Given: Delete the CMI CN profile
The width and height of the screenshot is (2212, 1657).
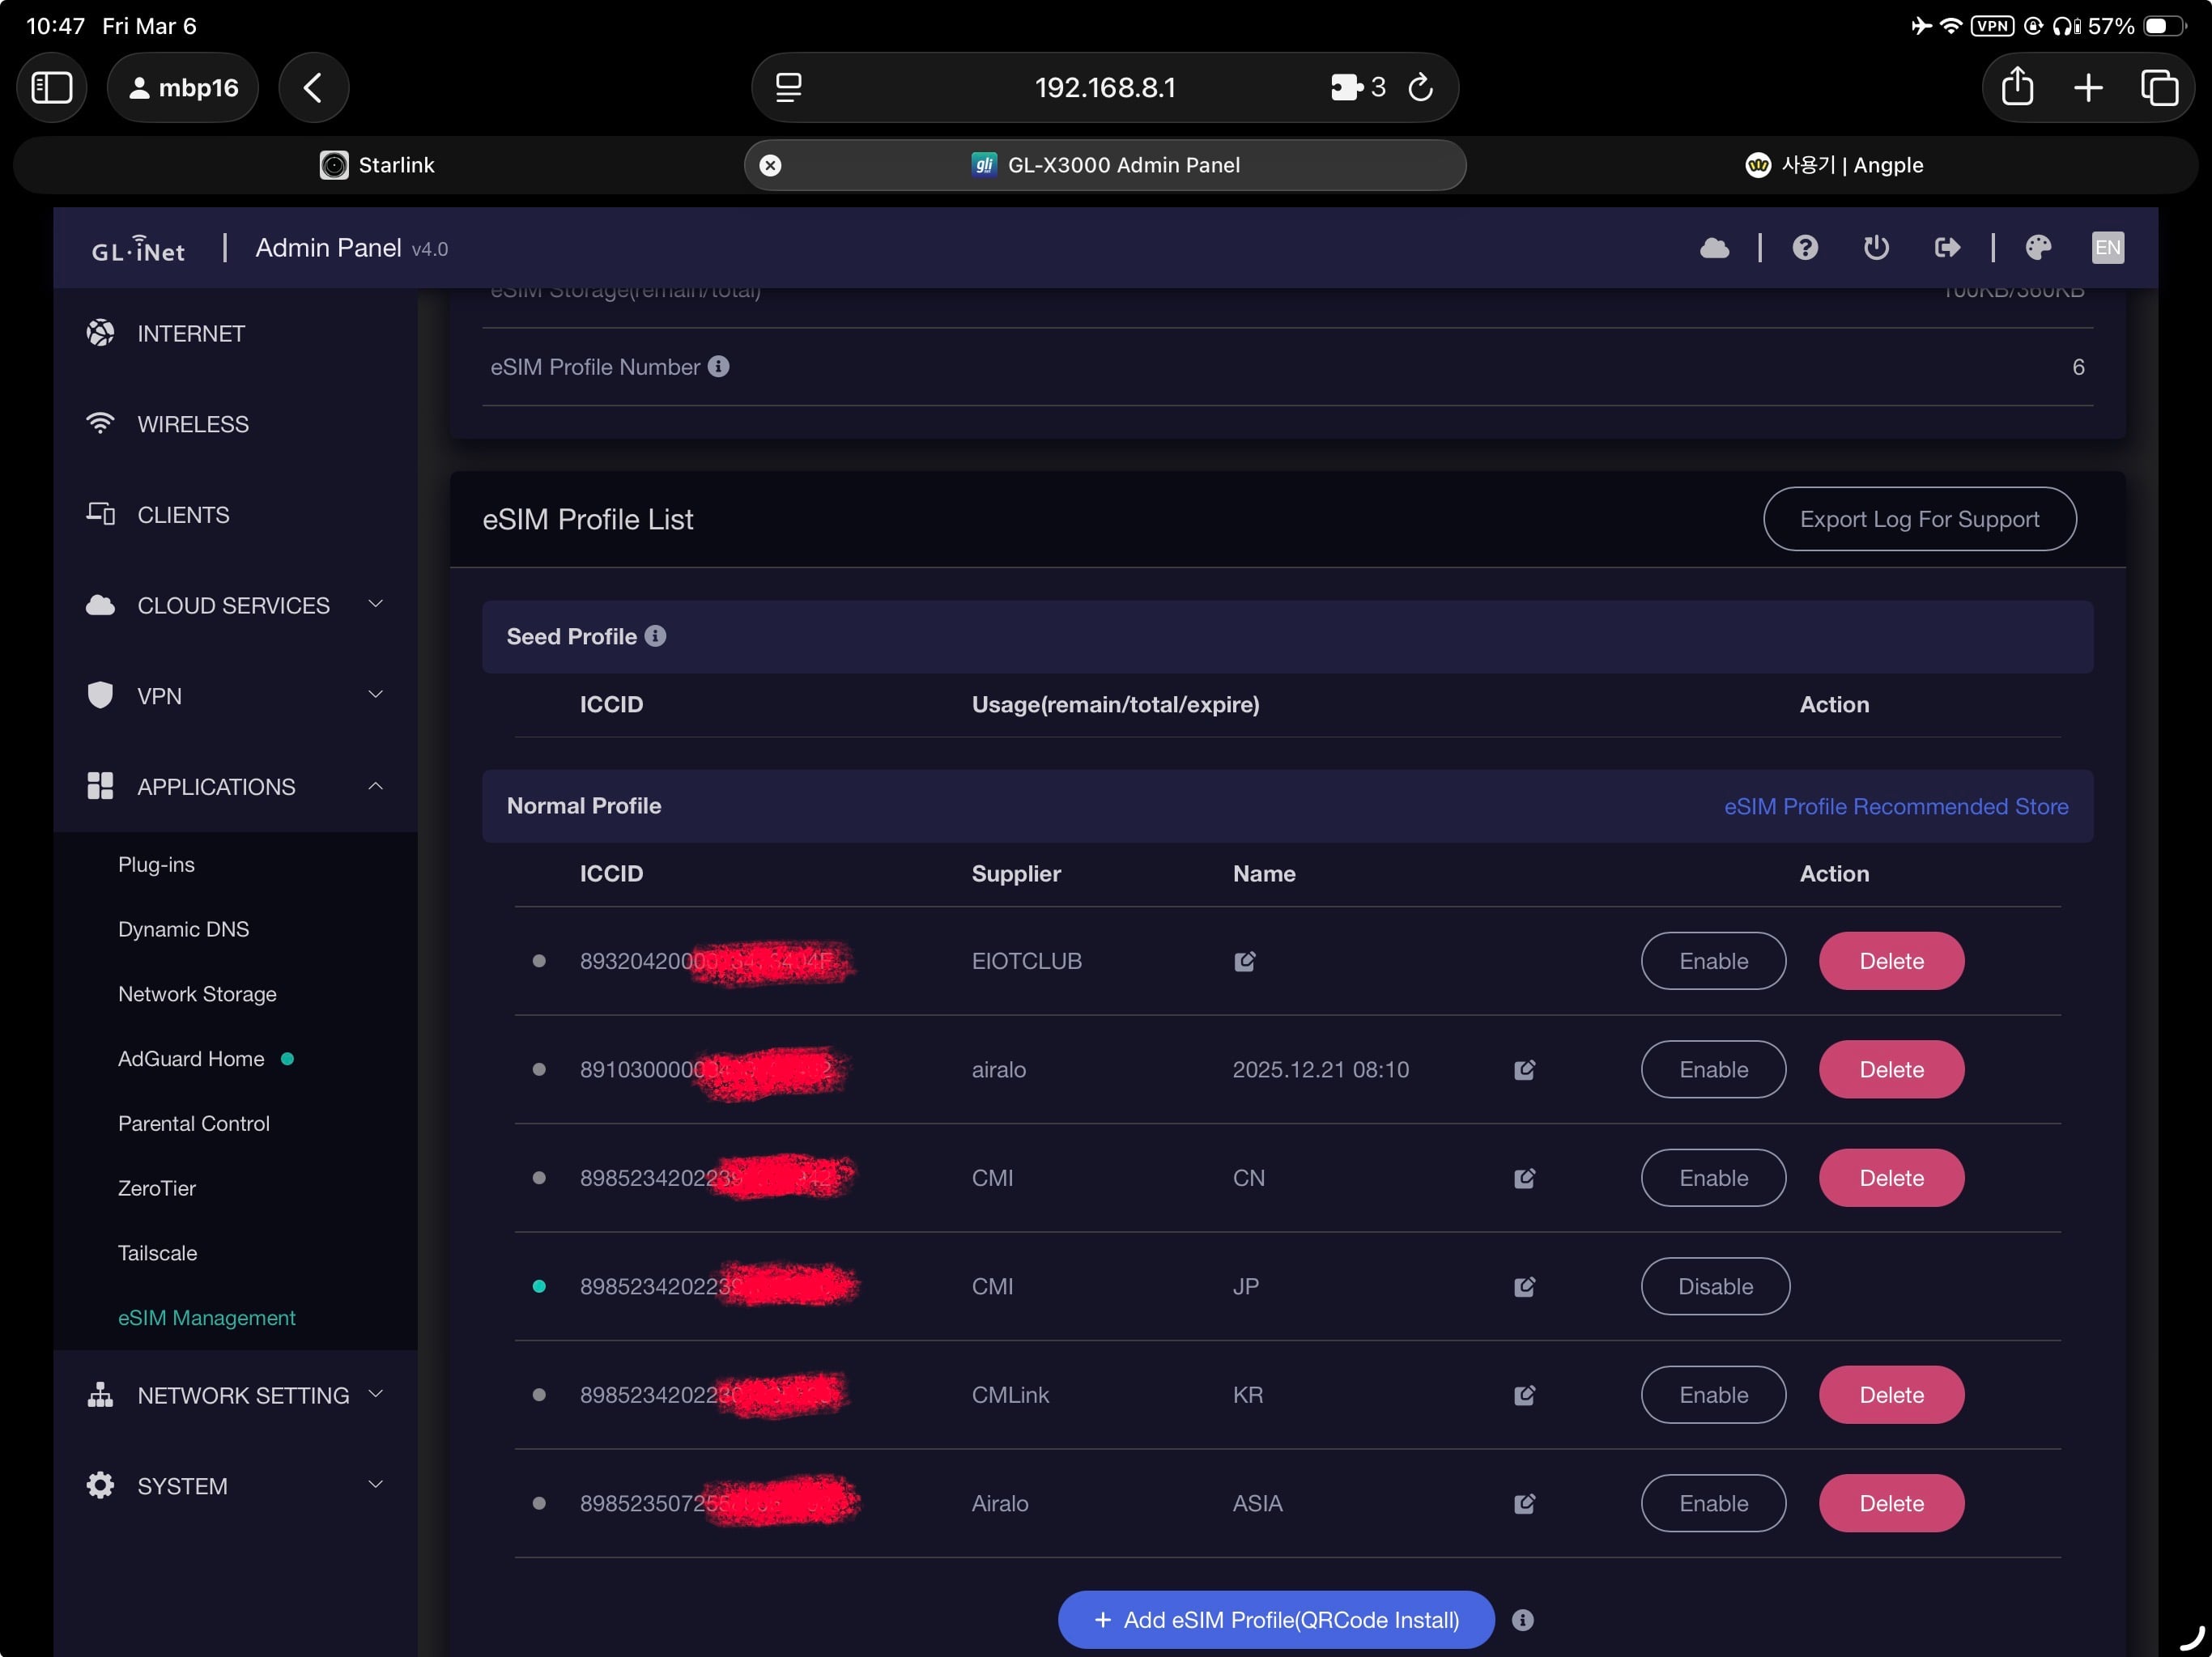Looking at the screenshot, I should click(1891, 1178).
